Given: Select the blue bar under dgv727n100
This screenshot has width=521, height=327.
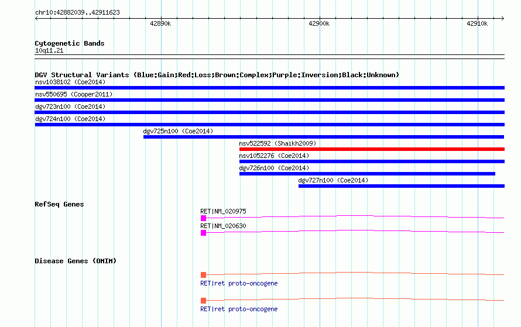Looking at the screenshot, I should [402, 186].
